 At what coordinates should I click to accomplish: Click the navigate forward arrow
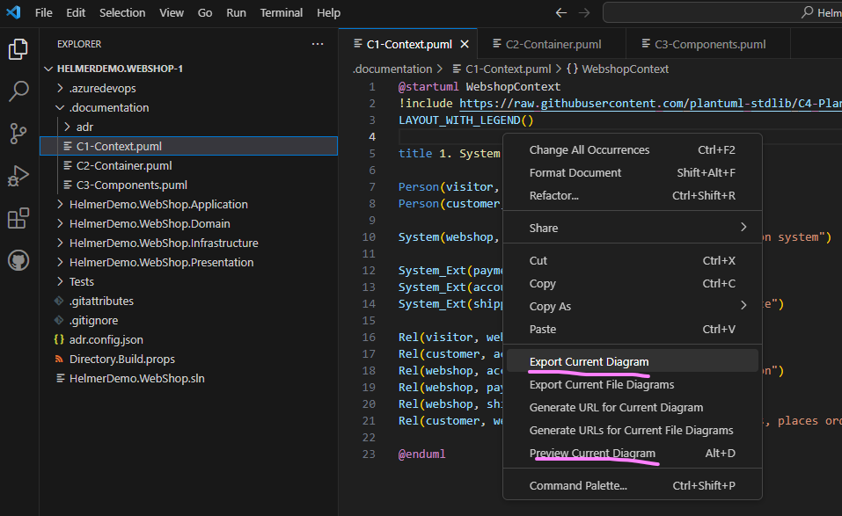pyautogui.click(x=583, y=11)
